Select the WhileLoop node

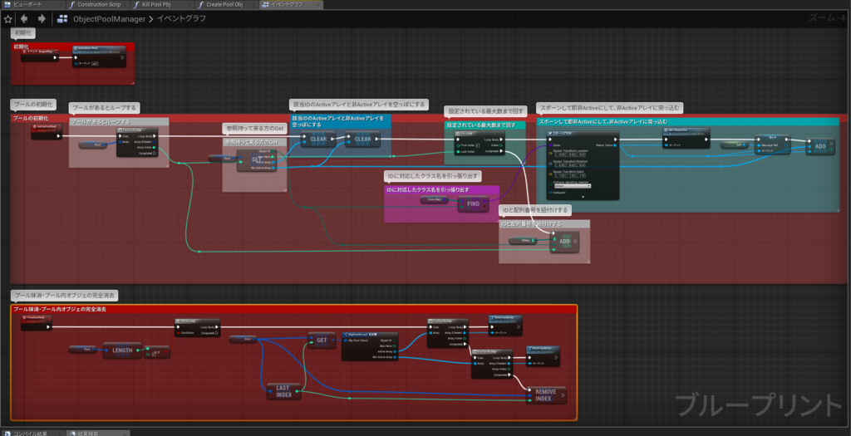[197, 327]
